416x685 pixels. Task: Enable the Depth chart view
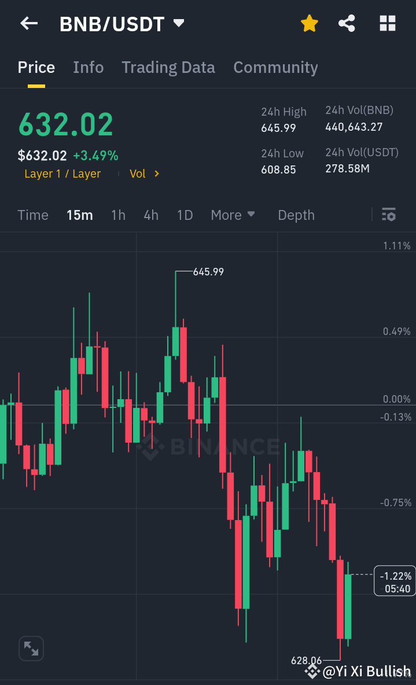[x=296, y=215]
